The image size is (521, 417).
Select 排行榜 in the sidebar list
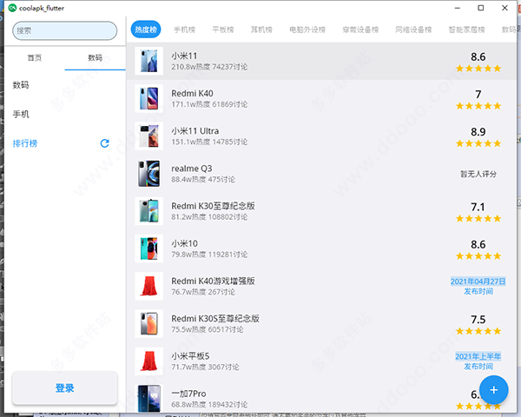tap(25, 143)
